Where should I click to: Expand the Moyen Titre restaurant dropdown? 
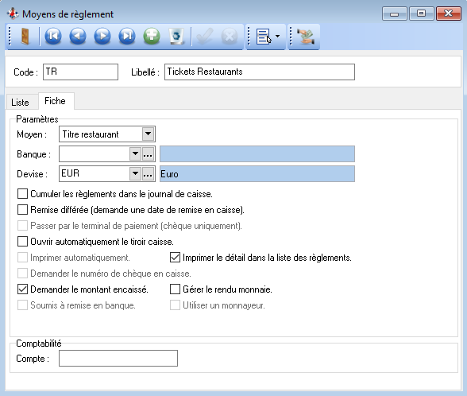click(148, 134)
